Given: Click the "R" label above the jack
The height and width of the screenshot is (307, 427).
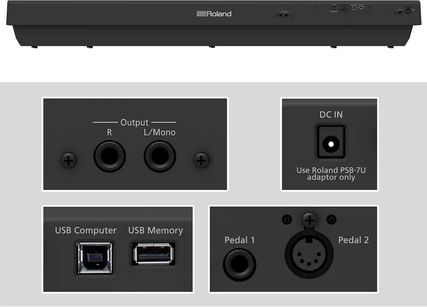Looking at the screenshot, I should pyautogui.click(x=109, y=132).
